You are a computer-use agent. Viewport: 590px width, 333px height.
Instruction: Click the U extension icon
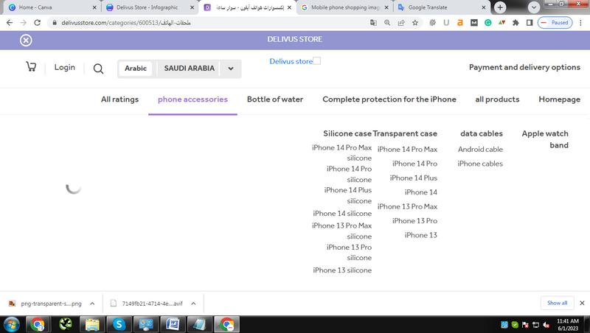(x=446, y=23)
